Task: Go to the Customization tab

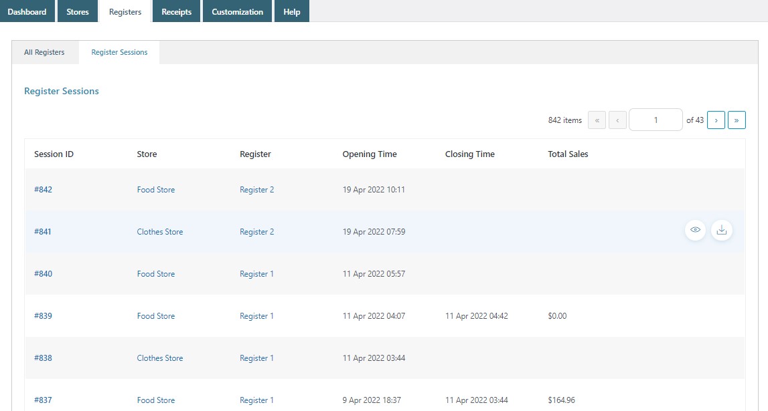Action: pyautogui.click(x=238, y=11)
